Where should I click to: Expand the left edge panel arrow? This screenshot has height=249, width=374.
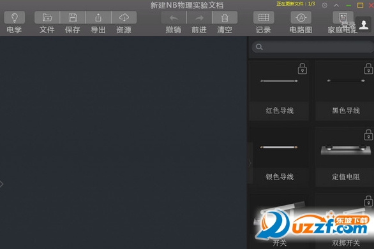[1, 184]
